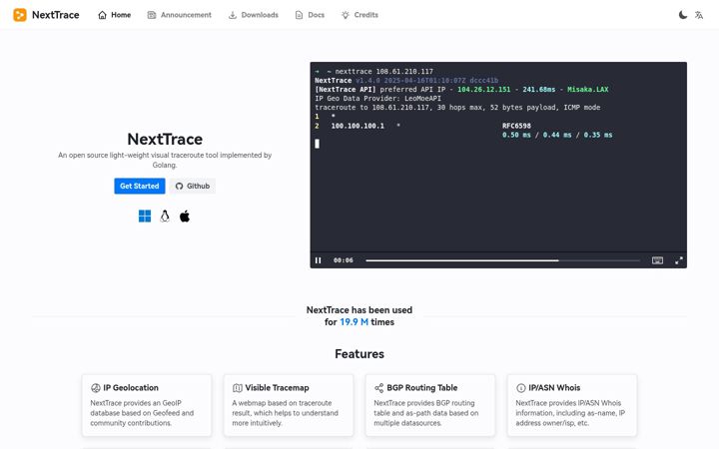Toggle the keyboard shortcuts icon in player
Viewport: 719px width, 449px height.
(x=657, y=260)
